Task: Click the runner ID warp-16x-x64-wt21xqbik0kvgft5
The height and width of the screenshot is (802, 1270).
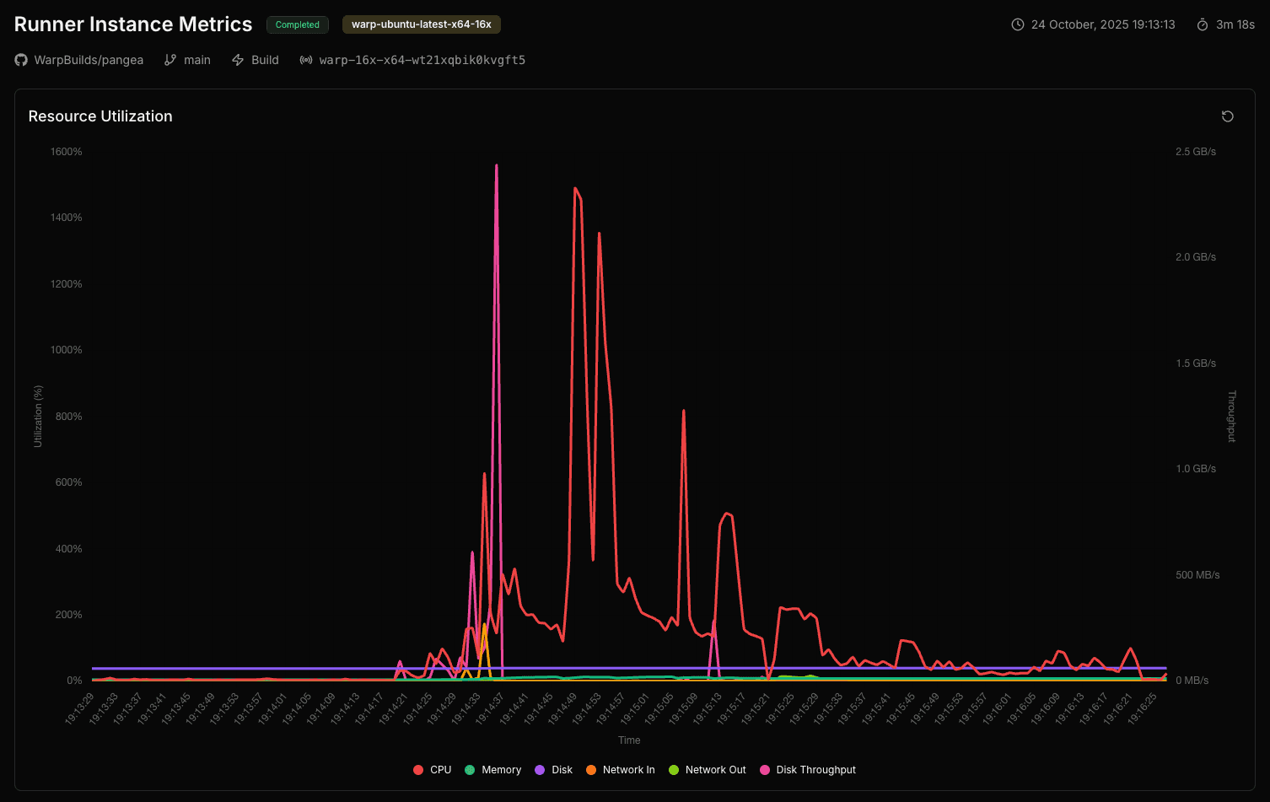Action: point(422,60)
